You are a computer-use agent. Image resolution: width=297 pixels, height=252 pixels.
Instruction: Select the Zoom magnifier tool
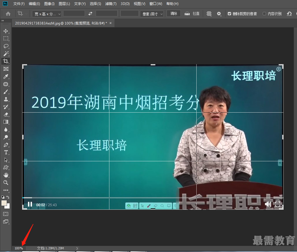[6, 183]
